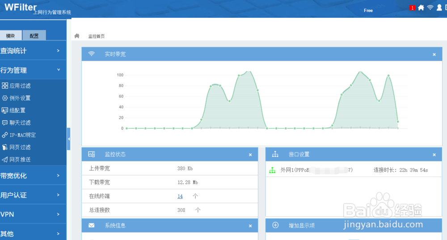The image size is (447, 240).
Task: Collapse the sidebar with the divider arrow handle
Action: tap(69, 139)
